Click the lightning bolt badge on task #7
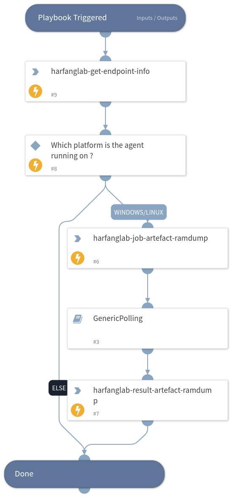The height and width of the screenshot is (498, 232). 78,410
